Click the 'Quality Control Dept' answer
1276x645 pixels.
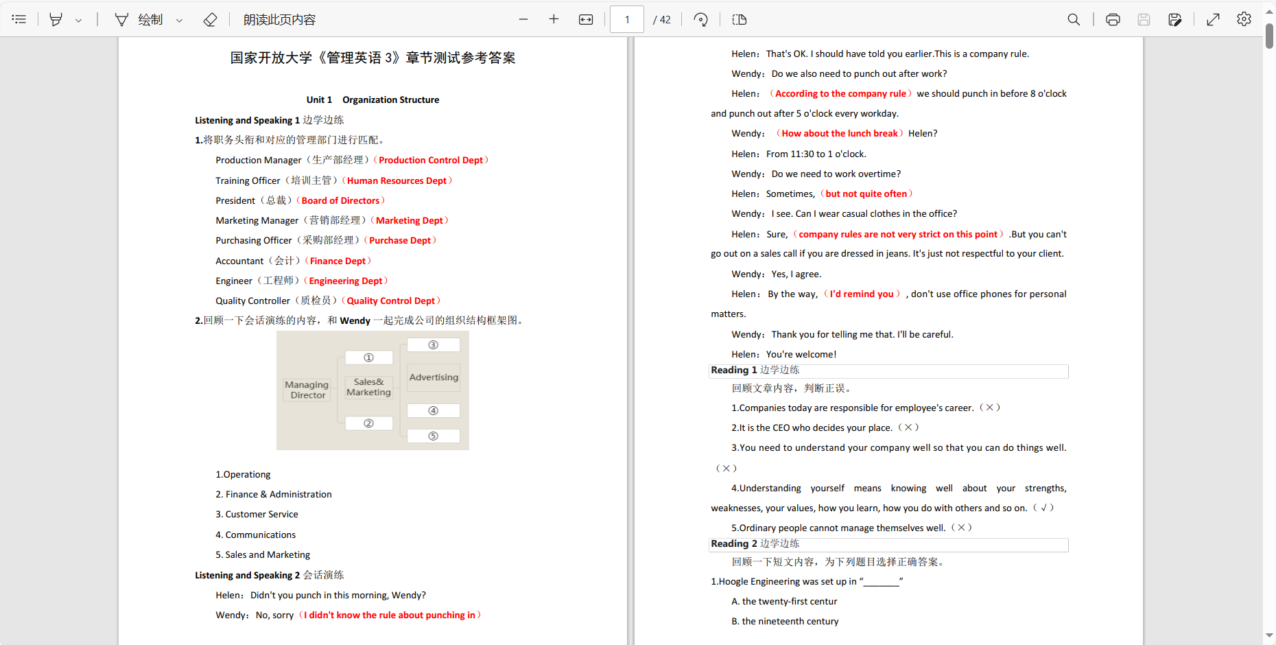[391, 301]
